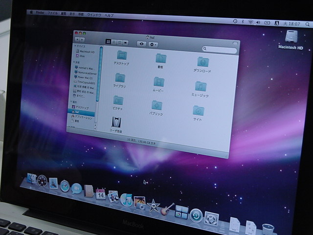Switch Finder to Cover Flow view
This screenshot has width=313, height=235.
(x=126, y=43)
